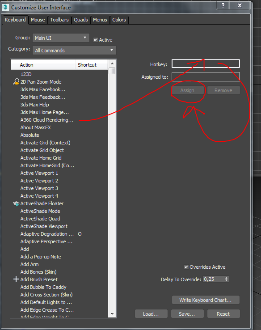Click the action list scroll down arrow
Viewport: 261px width, 330px height.
112,314
